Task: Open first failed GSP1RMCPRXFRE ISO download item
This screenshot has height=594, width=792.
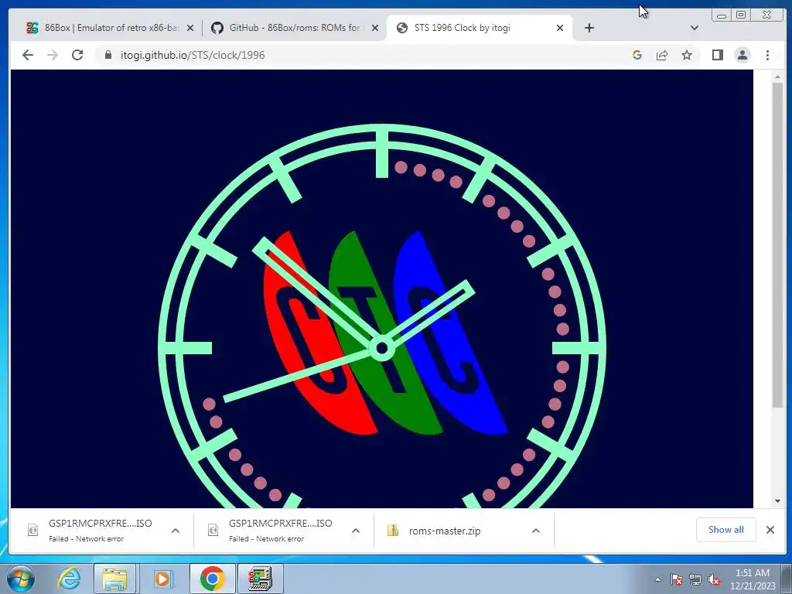Action: 91,531
